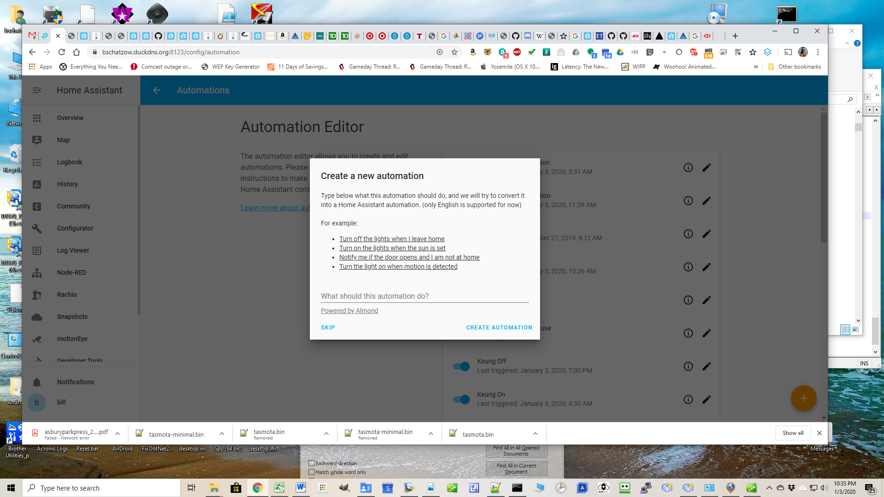Add a new automation with plus button
This screenshot has height=497, width=884.
pos(804,398)
